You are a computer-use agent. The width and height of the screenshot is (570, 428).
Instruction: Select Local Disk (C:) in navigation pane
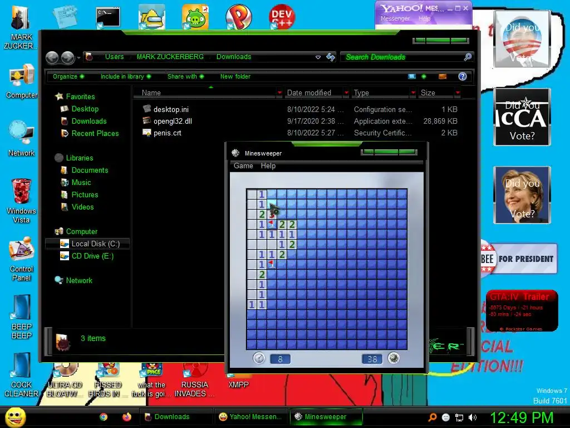pos(87,244)
